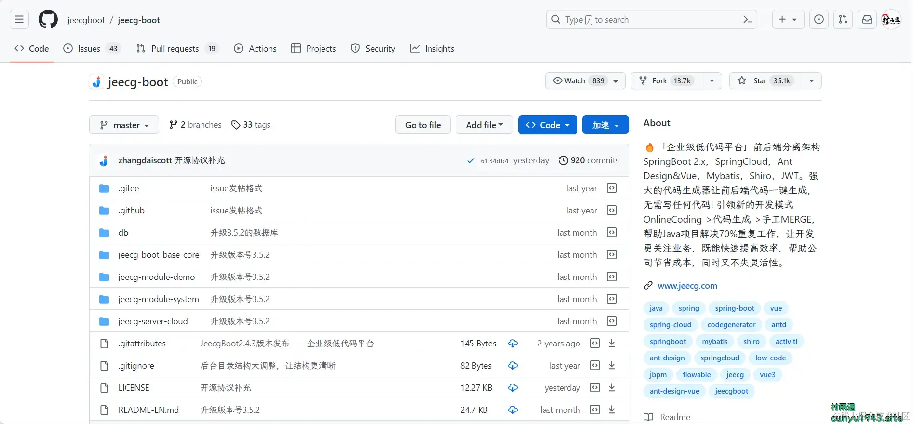
Task: Click cloud download icon for LICENSE
Action: [x=513, y=387]
